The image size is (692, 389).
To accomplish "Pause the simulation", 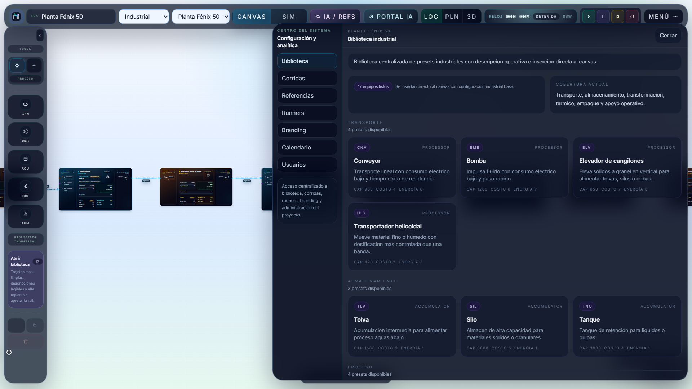I will tap(603, 17).
